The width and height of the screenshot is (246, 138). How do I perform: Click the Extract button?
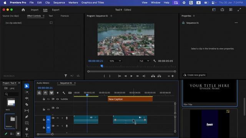pos(159,76)
